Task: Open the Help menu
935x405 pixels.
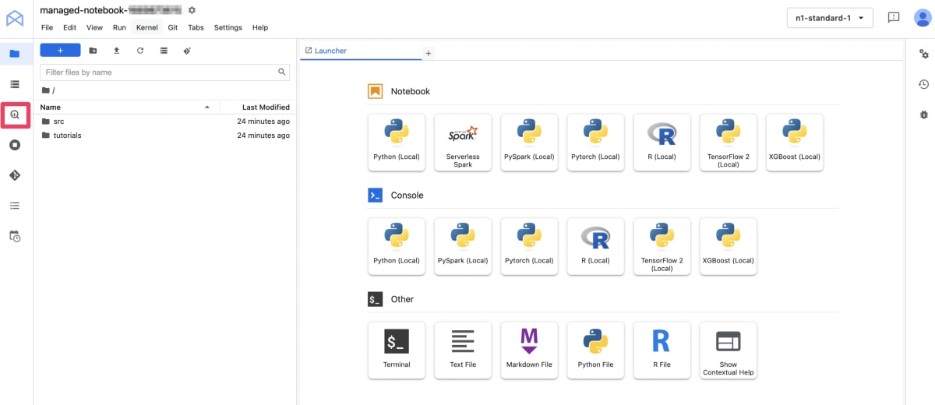Action: pos(260,27)
